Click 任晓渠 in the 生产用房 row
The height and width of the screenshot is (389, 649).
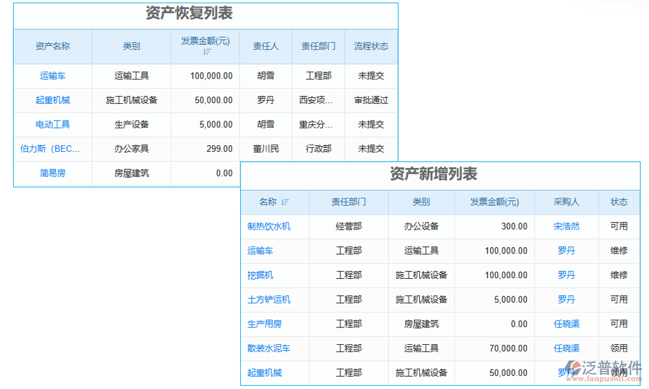click(x=566, y=324)
